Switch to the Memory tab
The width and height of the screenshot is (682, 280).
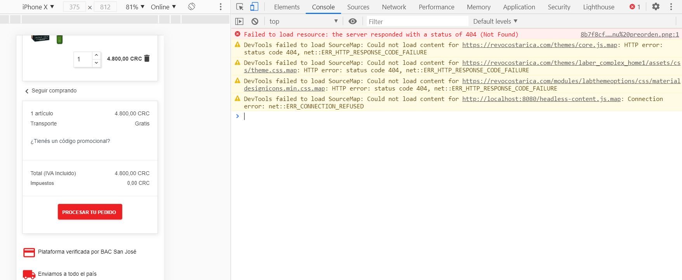pos(479,7)
